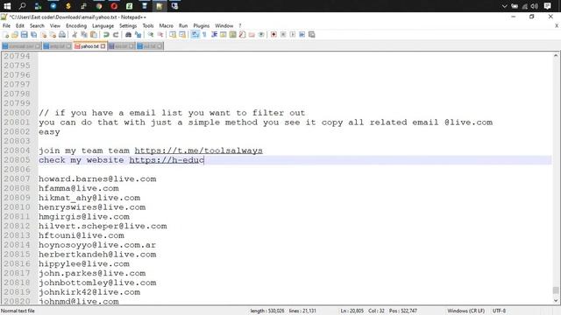Click the Zoom In toolbar icon
This screenshot has width=561, height=315.
[x=151, y=35]
